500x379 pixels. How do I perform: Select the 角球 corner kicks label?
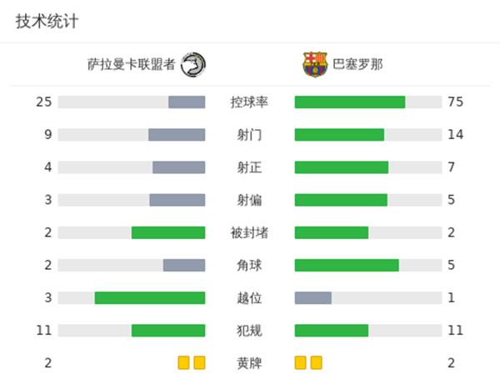249,266
